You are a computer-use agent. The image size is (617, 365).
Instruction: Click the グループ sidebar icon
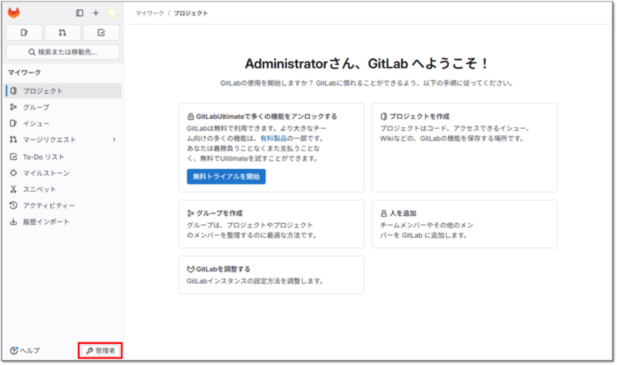(x=13, y=107)
